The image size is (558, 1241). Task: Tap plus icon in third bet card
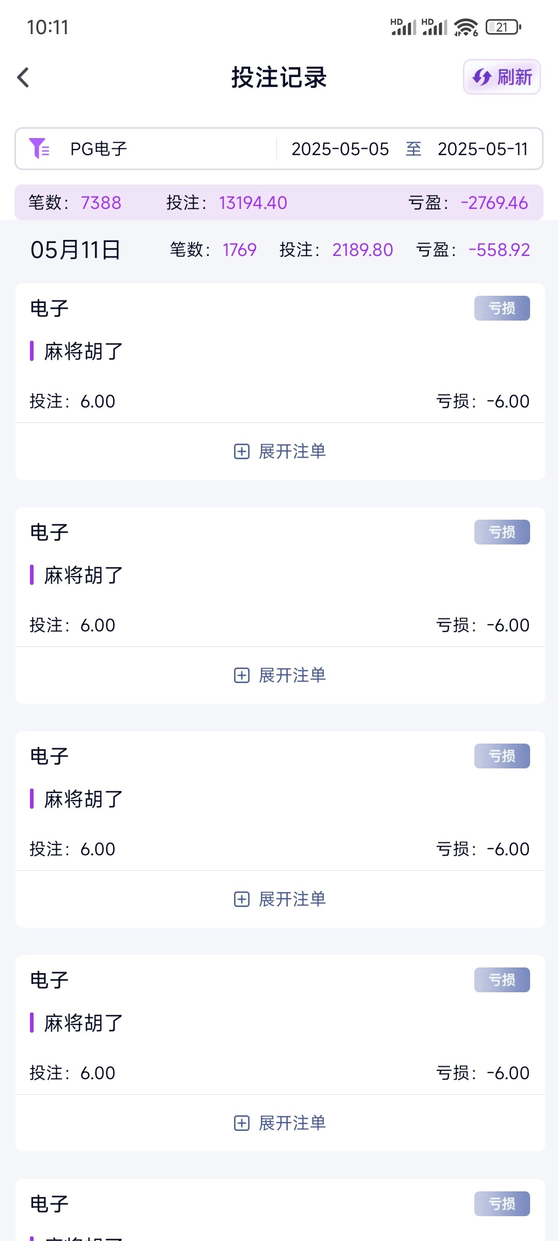click(242, 899)
